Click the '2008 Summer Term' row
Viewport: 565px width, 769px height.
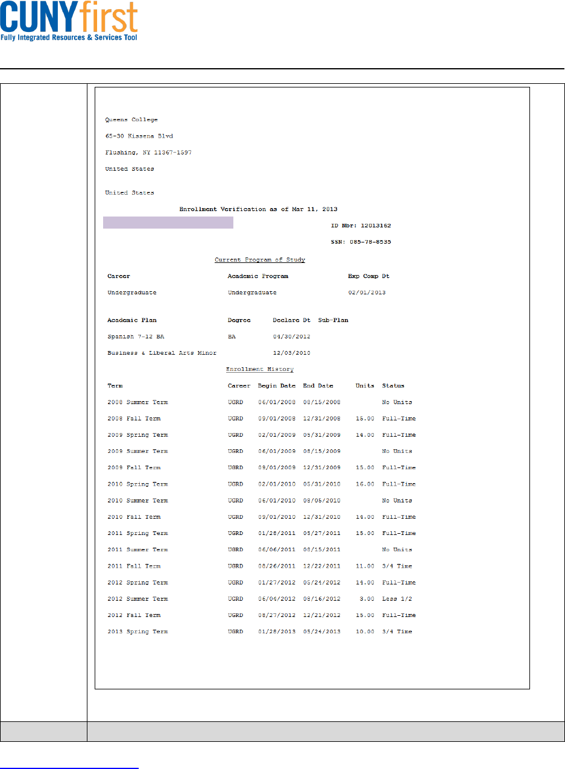click(x=262, y=402)
